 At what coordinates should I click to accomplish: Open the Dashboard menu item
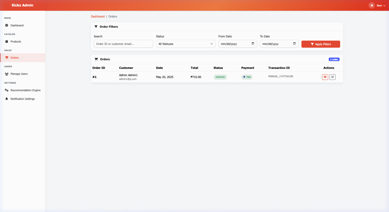coord(22,25)
